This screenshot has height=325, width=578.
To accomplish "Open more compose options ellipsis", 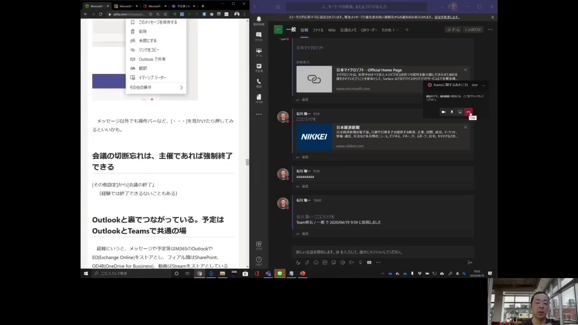I will (378, 262).
